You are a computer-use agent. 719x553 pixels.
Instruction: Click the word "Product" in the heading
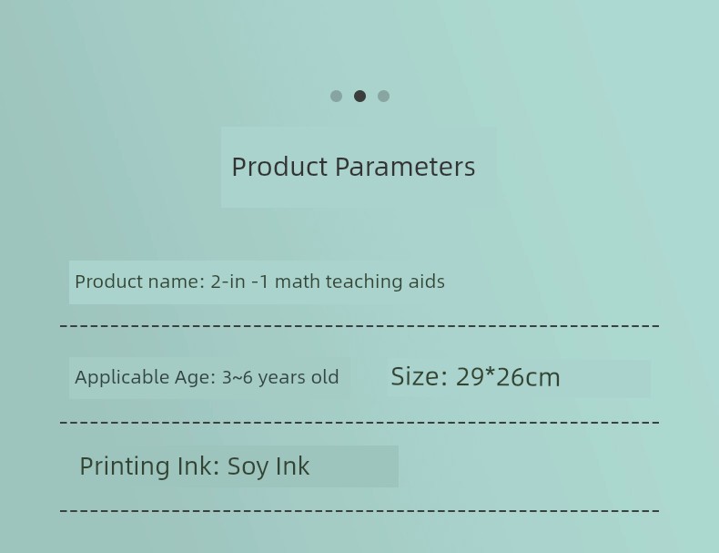pyautogui.click(x=278, y=168)
